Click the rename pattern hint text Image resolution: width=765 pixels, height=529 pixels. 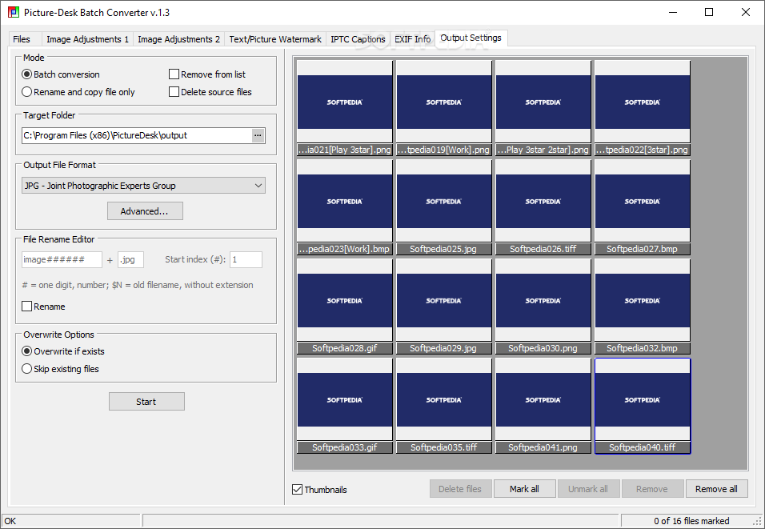[x=138, y=285]
